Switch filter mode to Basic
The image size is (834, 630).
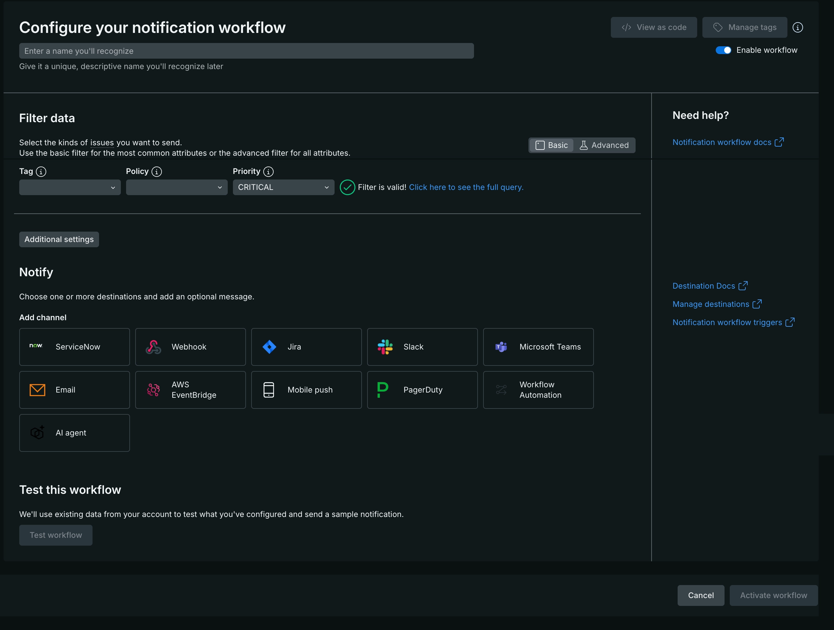click(551, 145)
